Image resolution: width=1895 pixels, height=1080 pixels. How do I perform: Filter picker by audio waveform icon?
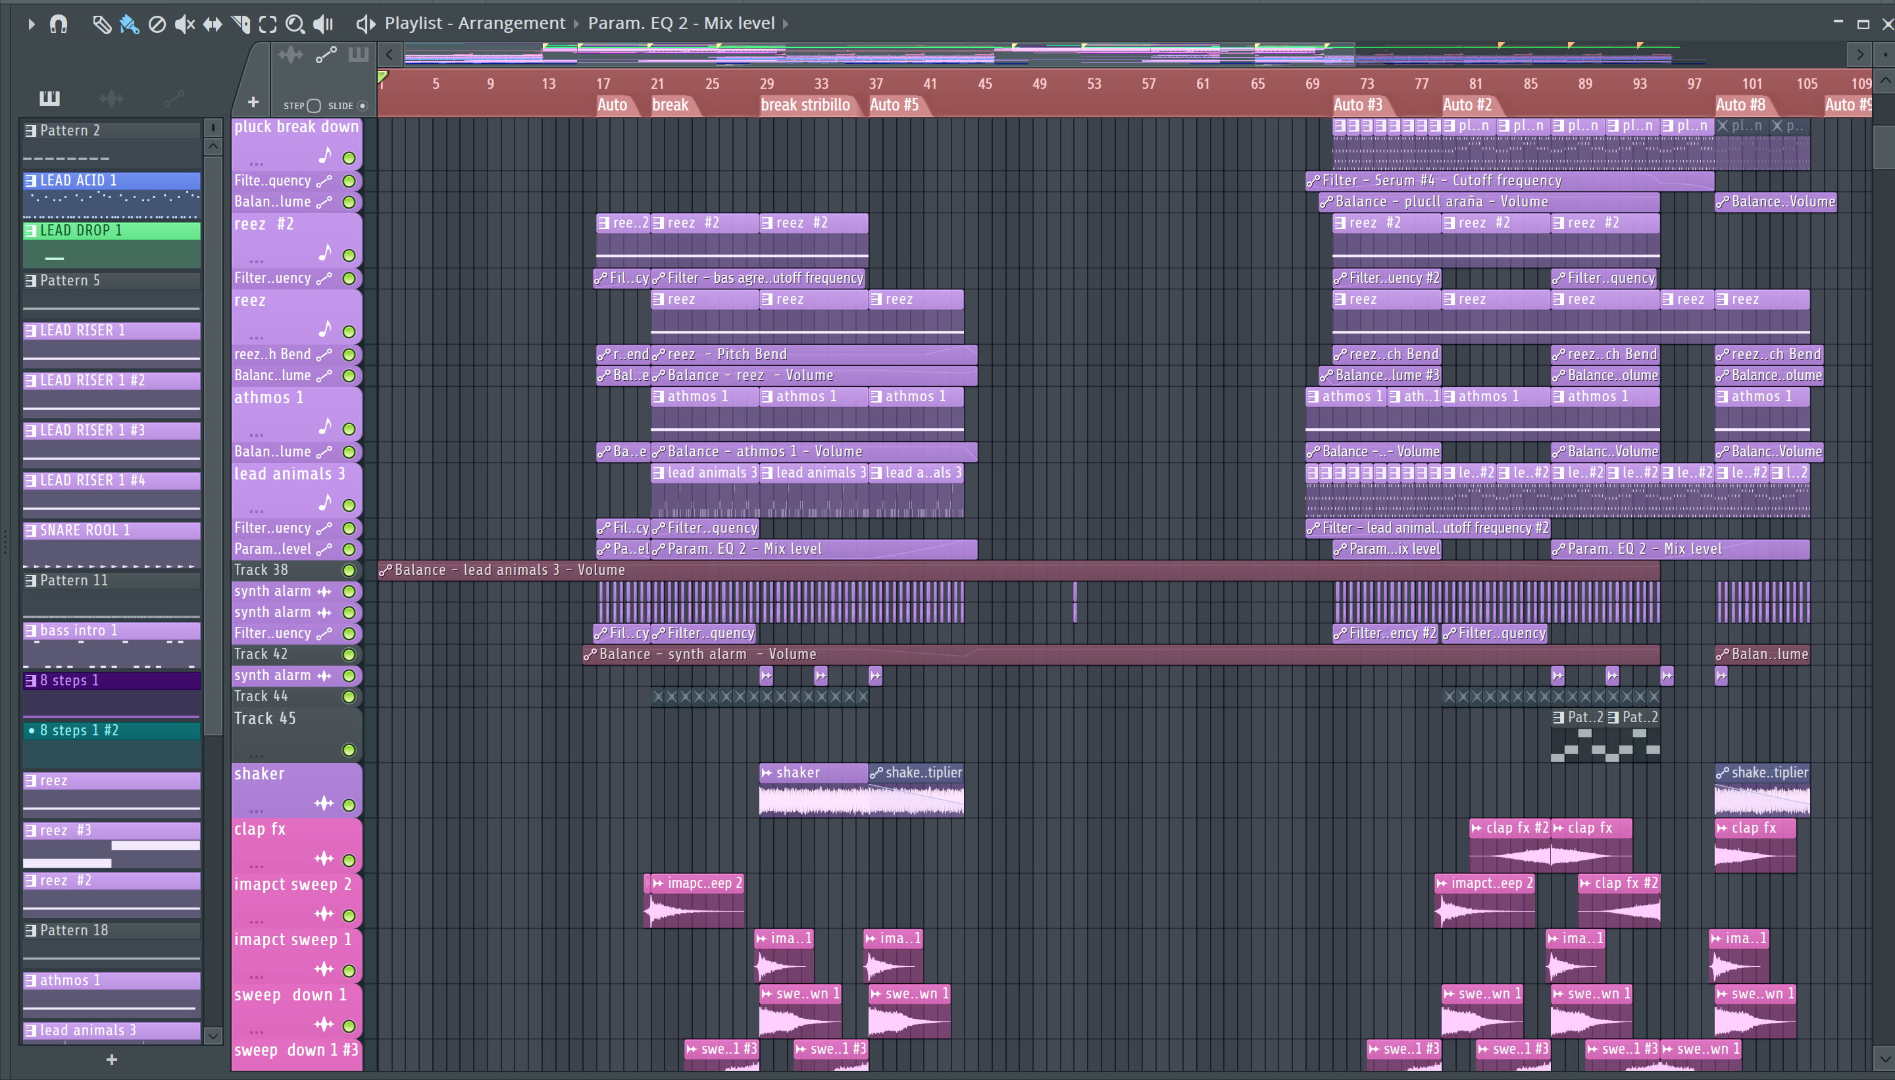(x=111, y=98)
